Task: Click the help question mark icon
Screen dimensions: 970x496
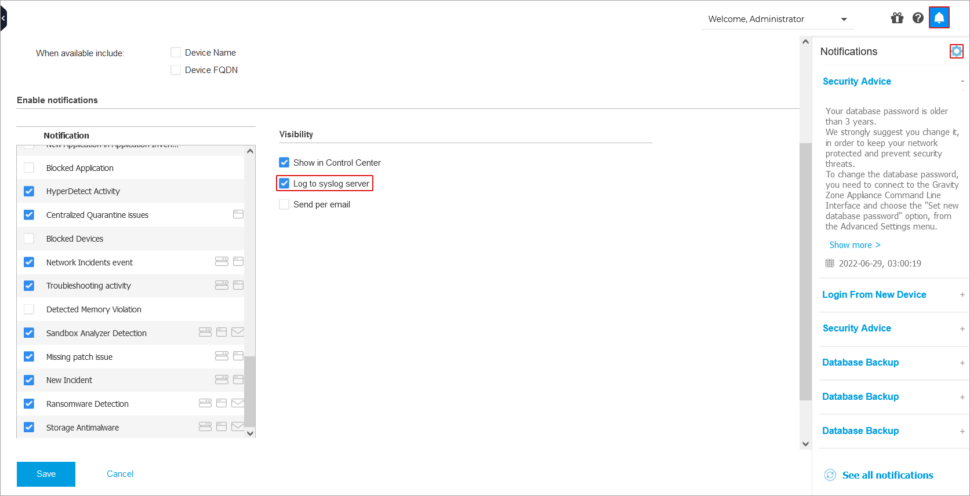Action: click(918, 18)
